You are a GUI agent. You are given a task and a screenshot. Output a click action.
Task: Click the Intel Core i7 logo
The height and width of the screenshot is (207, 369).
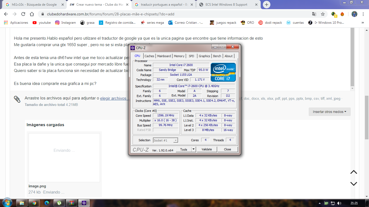[223, 72]
